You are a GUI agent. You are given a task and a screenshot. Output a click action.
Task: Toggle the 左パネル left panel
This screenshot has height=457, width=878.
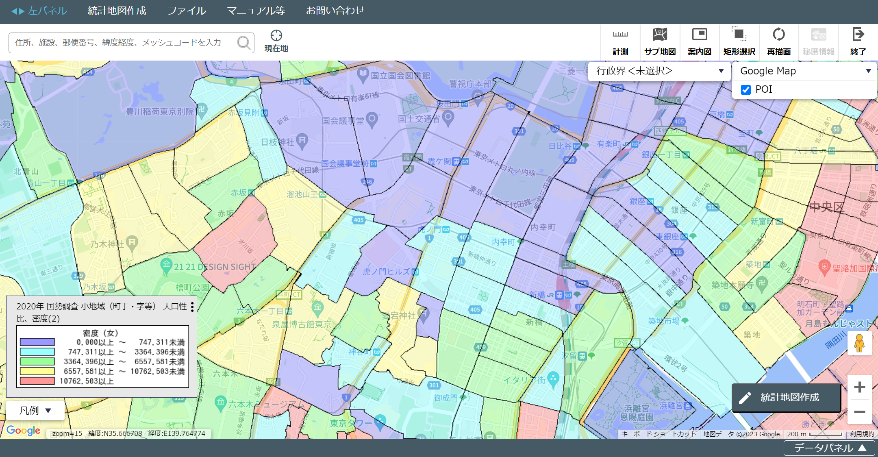click(x=39, y=11)
